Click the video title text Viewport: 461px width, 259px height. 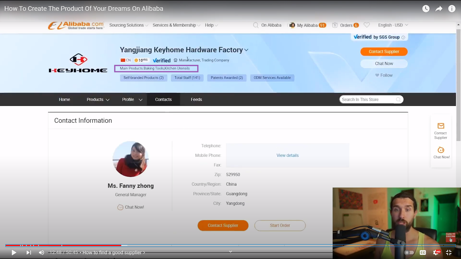tap(84, 9)
